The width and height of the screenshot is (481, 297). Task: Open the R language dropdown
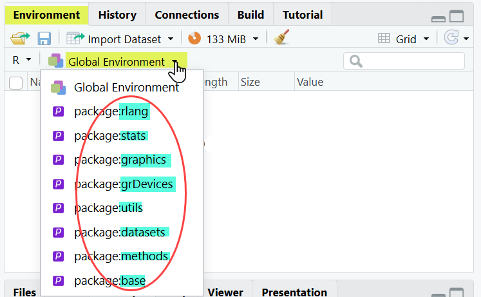pos(21,61)
